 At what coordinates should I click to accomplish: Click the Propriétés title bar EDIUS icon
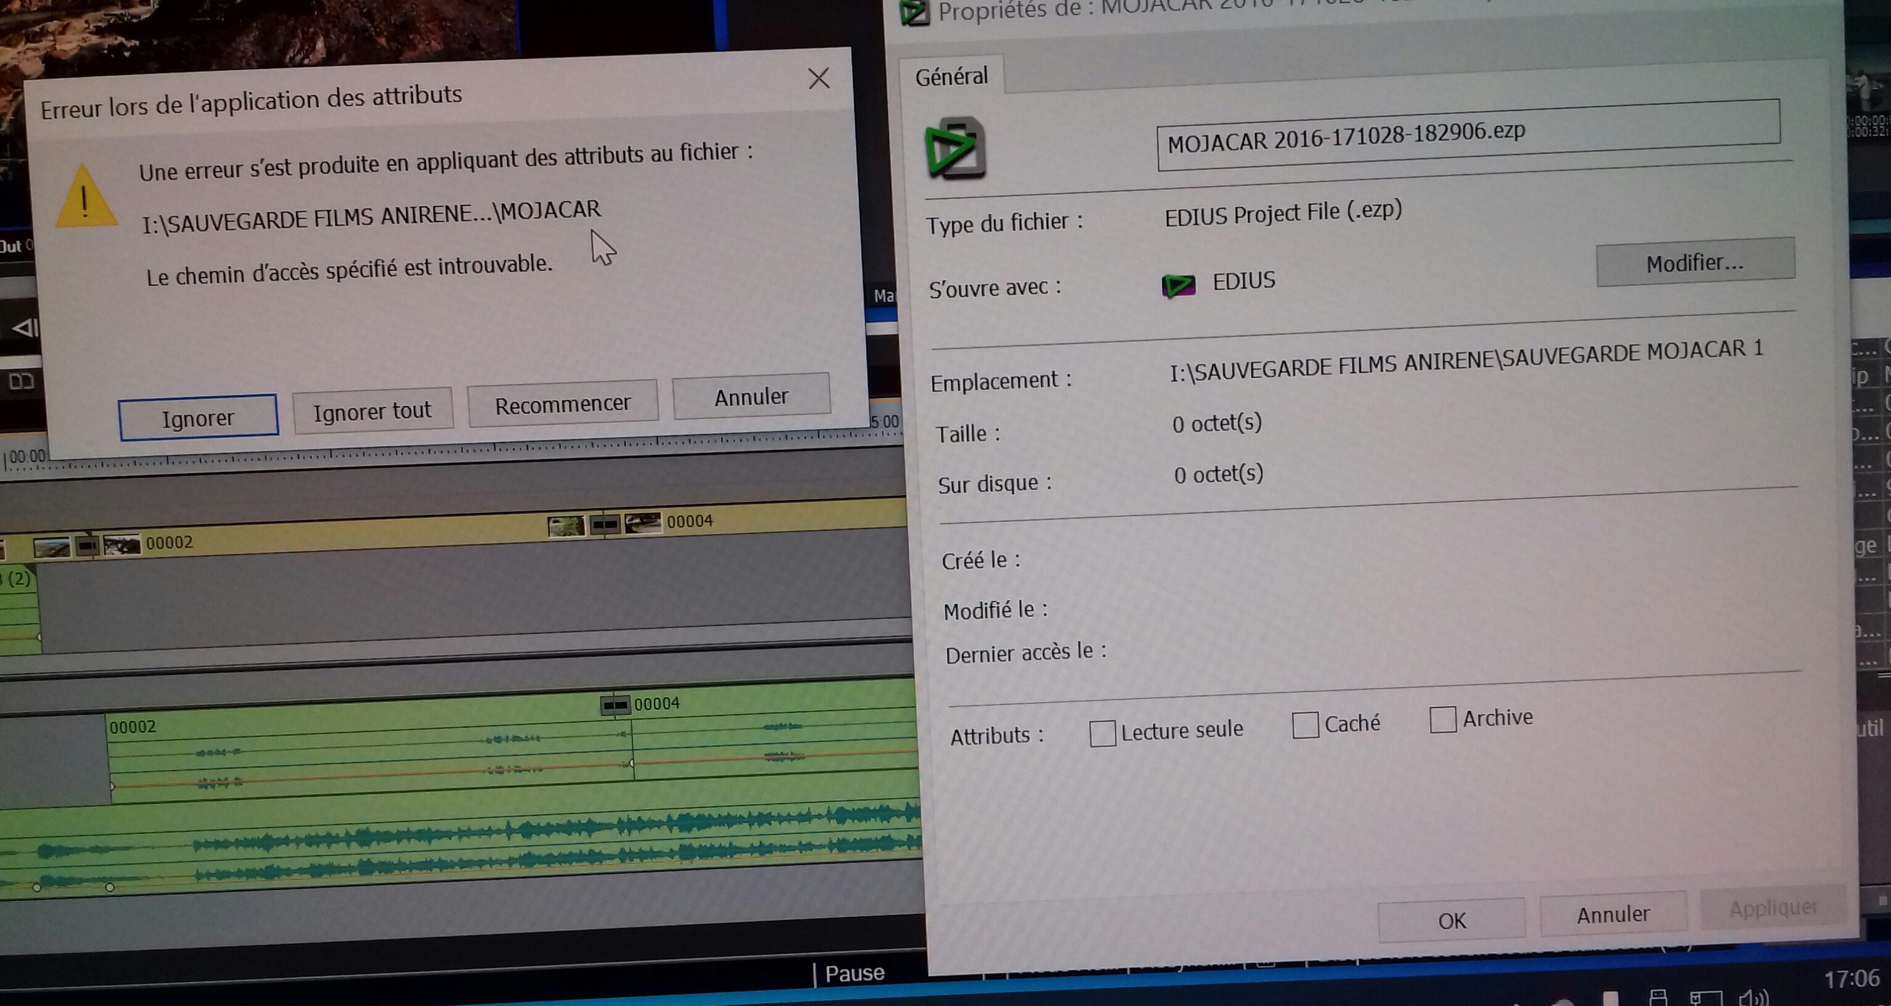pos(914,12)
